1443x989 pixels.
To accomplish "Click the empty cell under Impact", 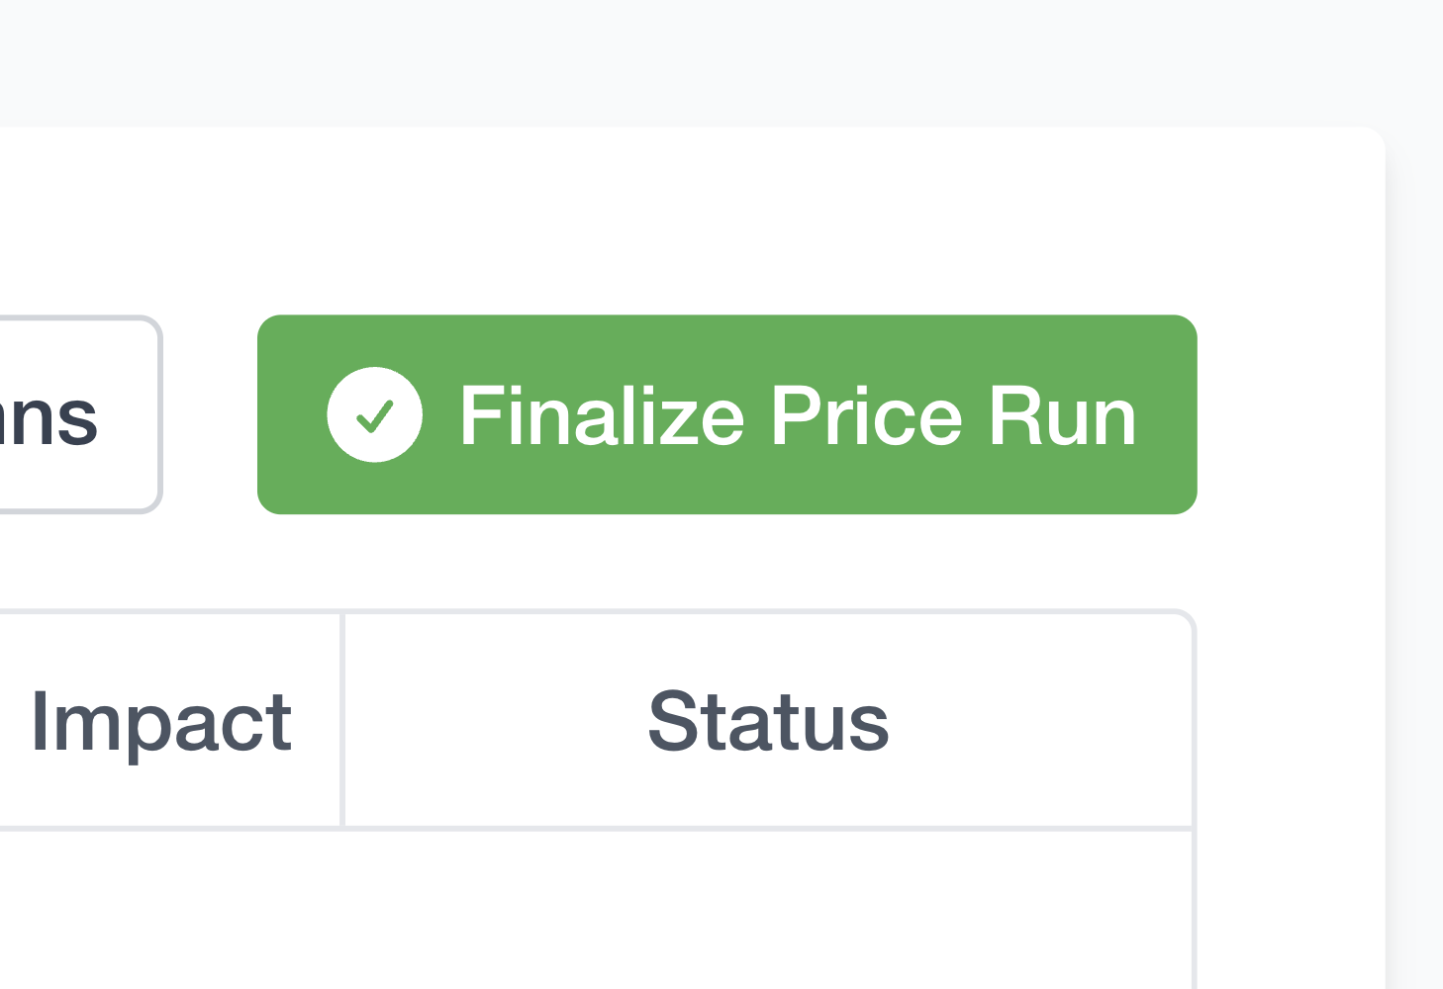I will 169,910.
